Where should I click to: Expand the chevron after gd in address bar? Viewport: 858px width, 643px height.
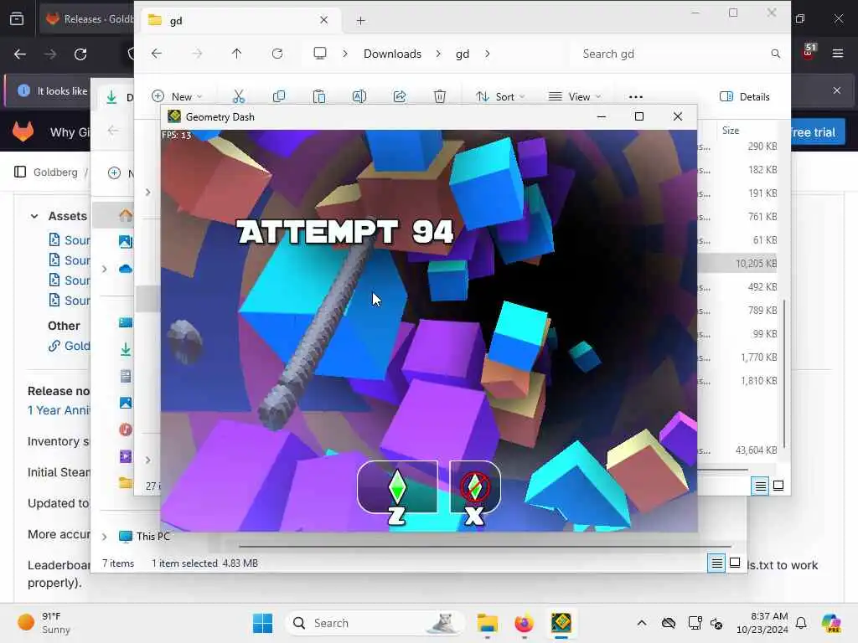(x=487, y=54)
